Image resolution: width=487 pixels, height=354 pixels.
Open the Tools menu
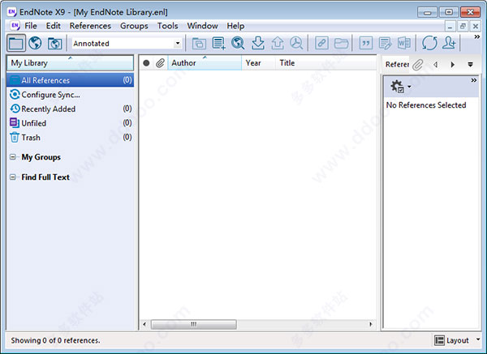(168, 26)
